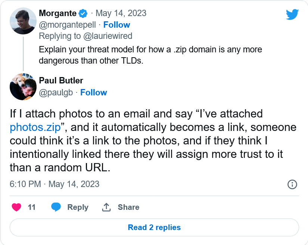This screenshot has height=245, width=308.
Task: Open Paul Butler's profile avatar
Action: pyautogui.click(x=23, y=87)
